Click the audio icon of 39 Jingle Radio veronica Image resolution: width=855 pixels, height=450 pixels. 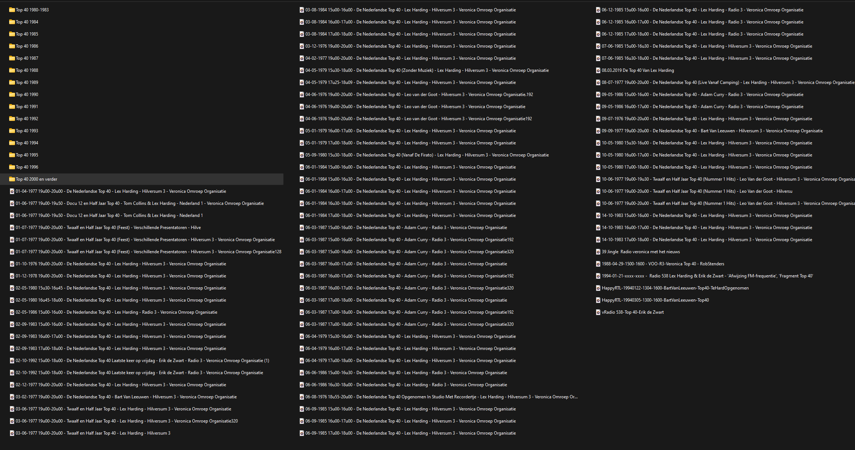tap(598, 252)
